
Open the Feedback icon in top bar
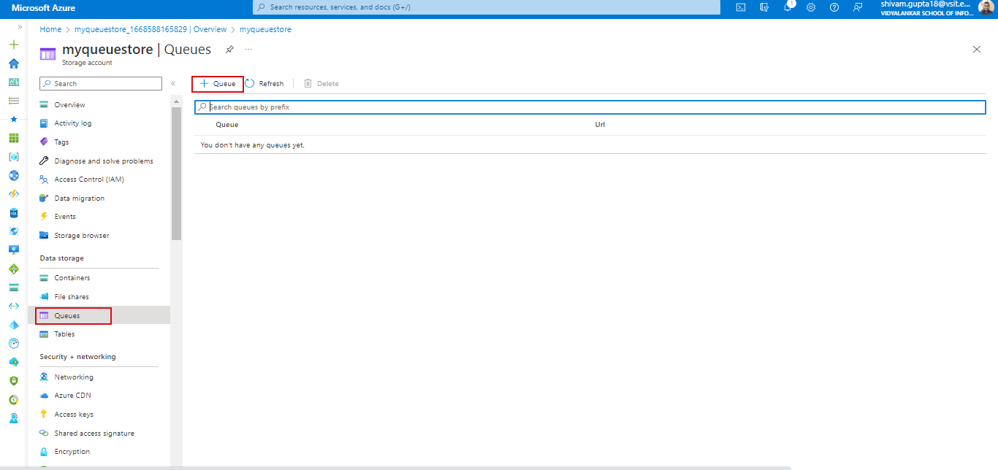858,7
